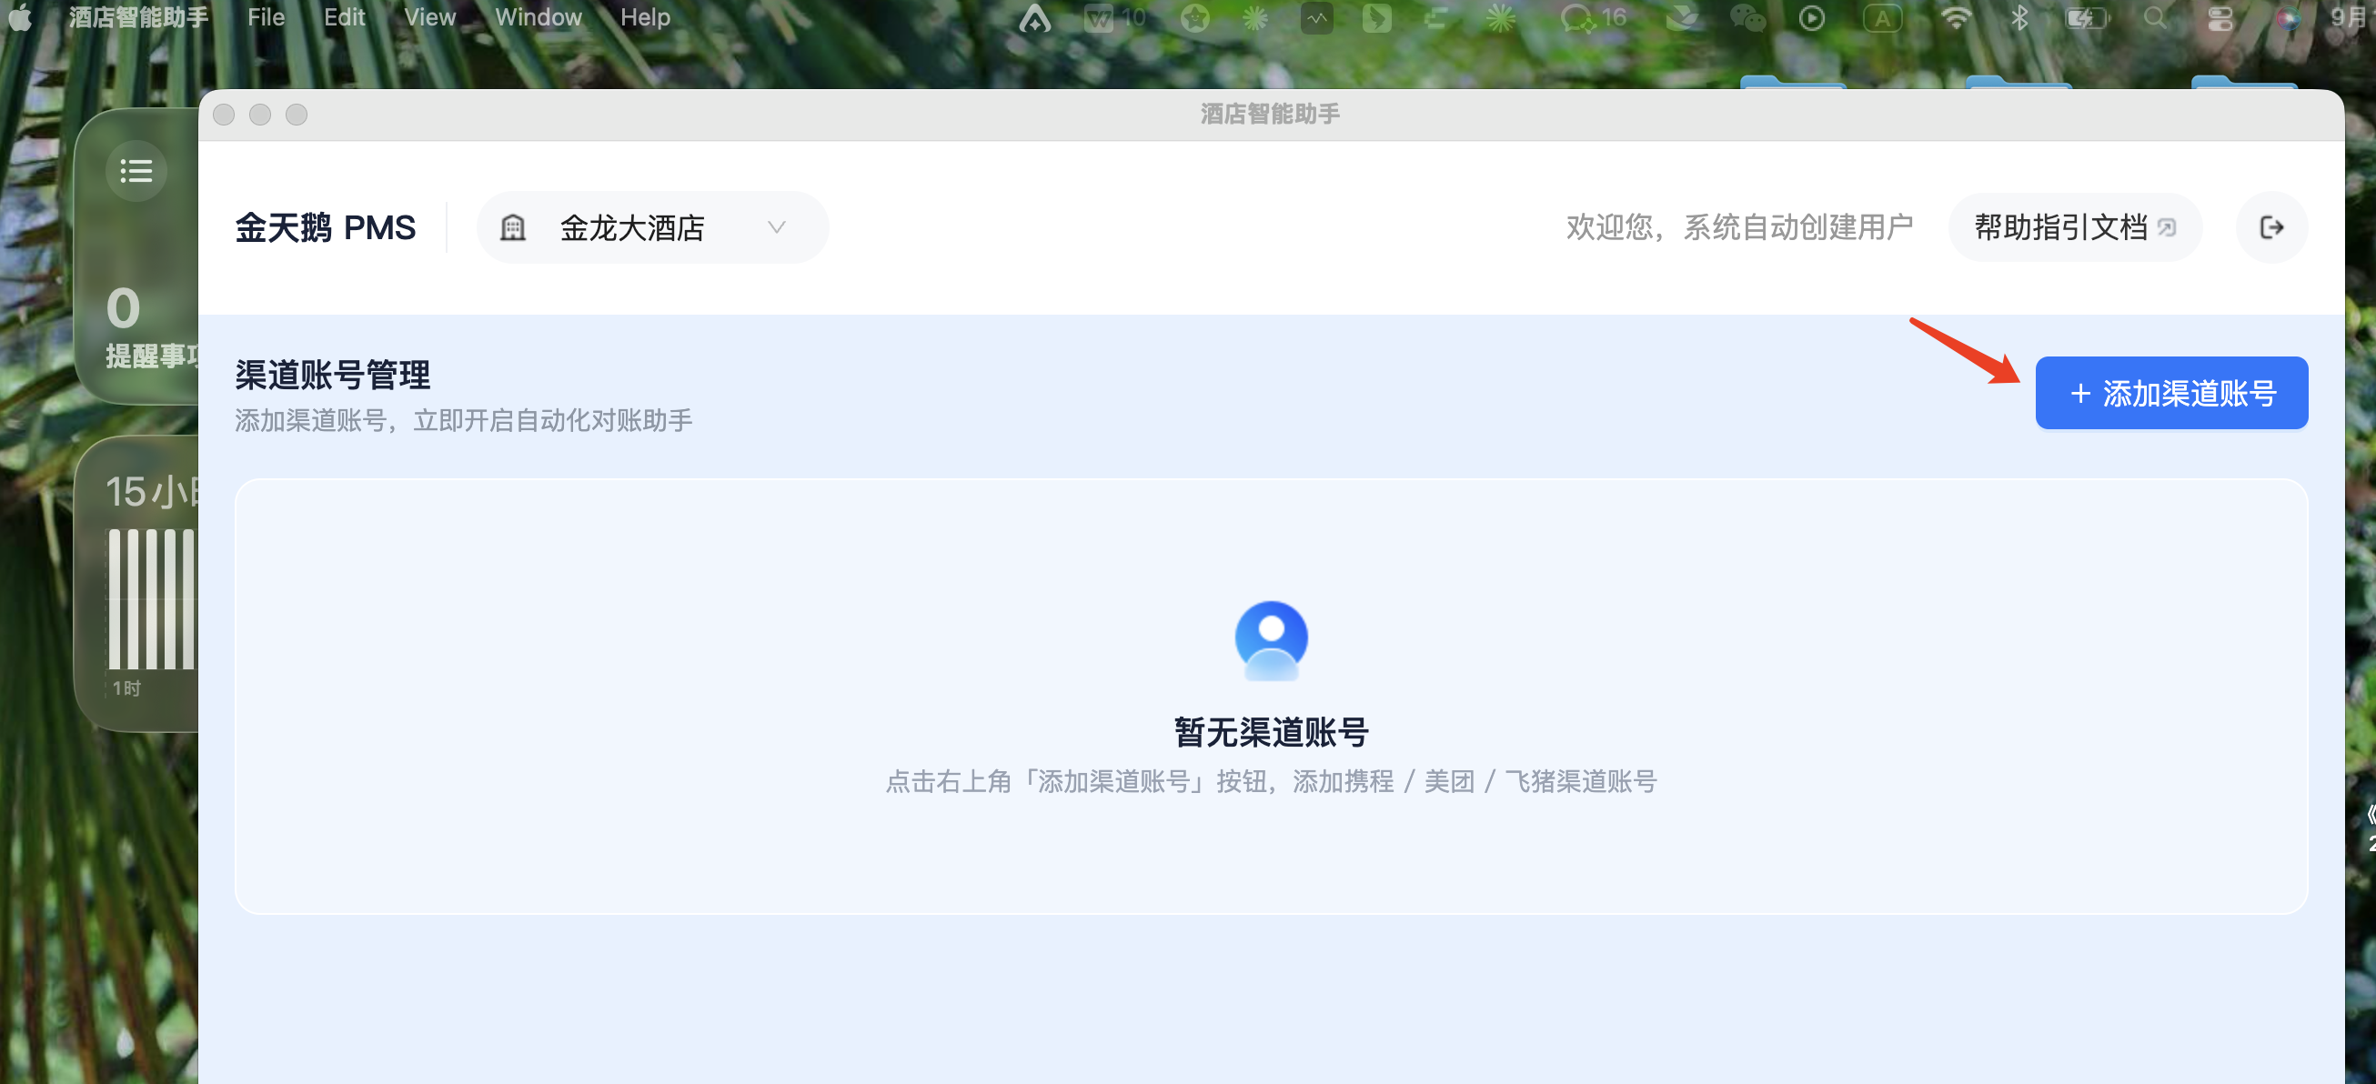Open the Window menu
This screenshot has height=1084, width=2376.
(x=538, y=17)
